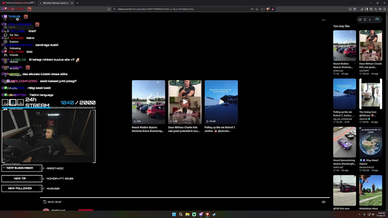Open Windows taskbar search
Screen dimensions: 388x218
pyautogui.click(x=181, y=214)
